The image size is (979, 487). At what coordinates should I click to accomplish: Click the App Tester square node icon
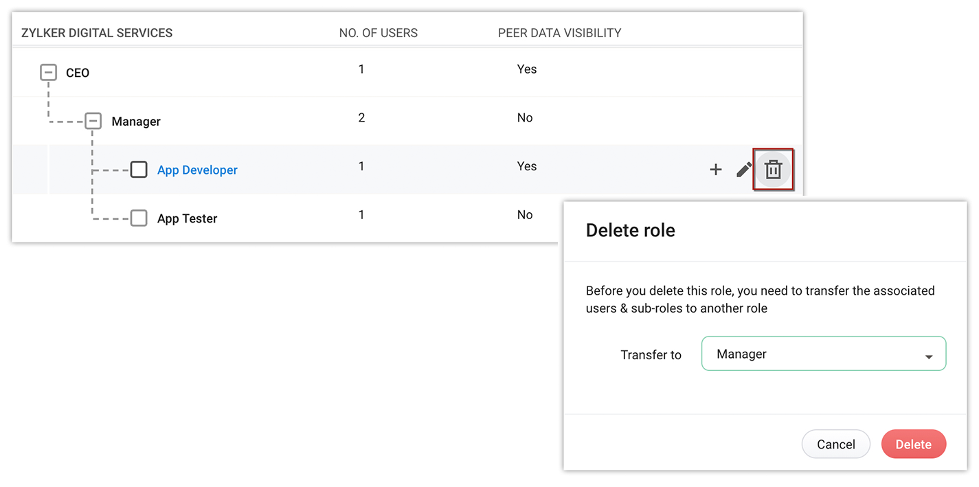tap(139, 218)
